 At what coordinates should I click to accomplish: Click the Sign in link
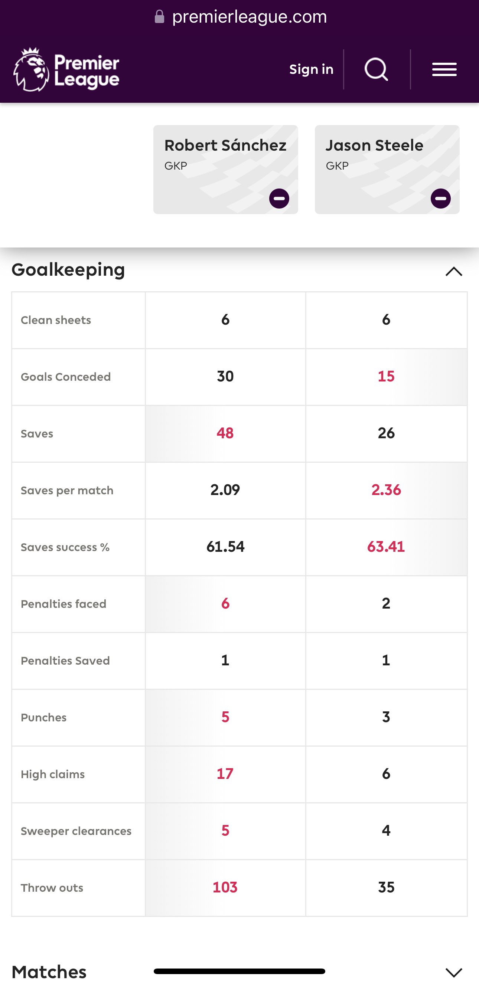tap(311, 69)
